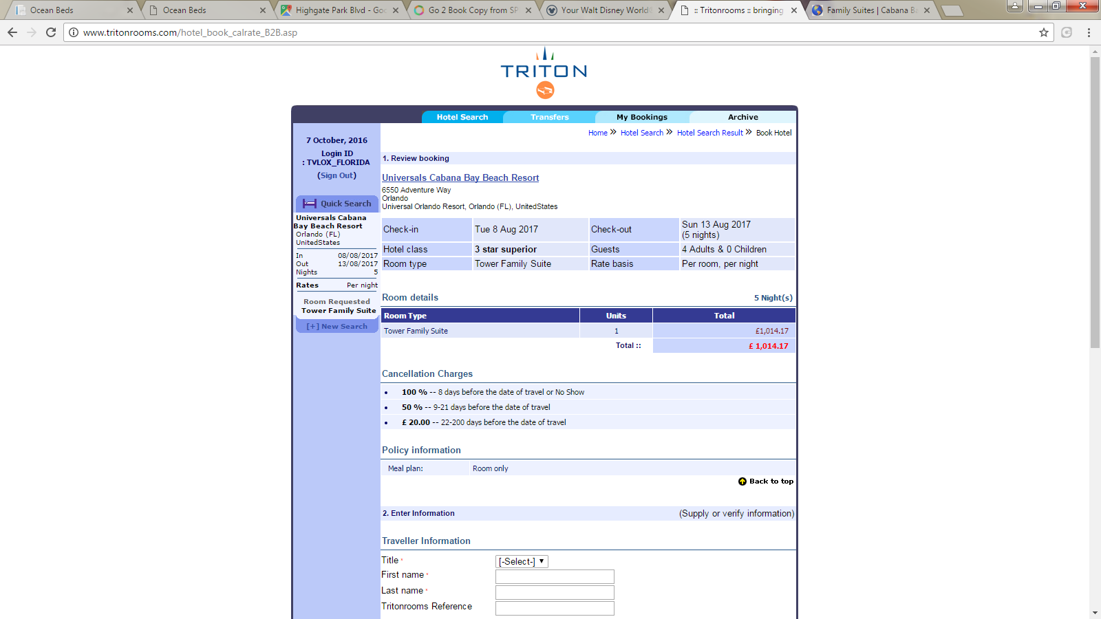This screenshot has height=619, width=1101.
Task: Open the My Bookings tab
Action: [642, 117]
